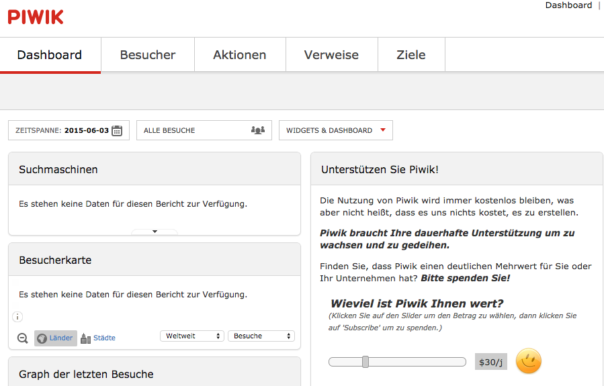This screenshot has width=604, height=386.
Task: Click the city buildings icon next to Städte
Action: [85, 338]
